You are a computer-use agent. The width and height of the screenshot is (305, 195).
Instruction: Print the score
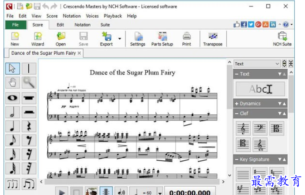187,39
